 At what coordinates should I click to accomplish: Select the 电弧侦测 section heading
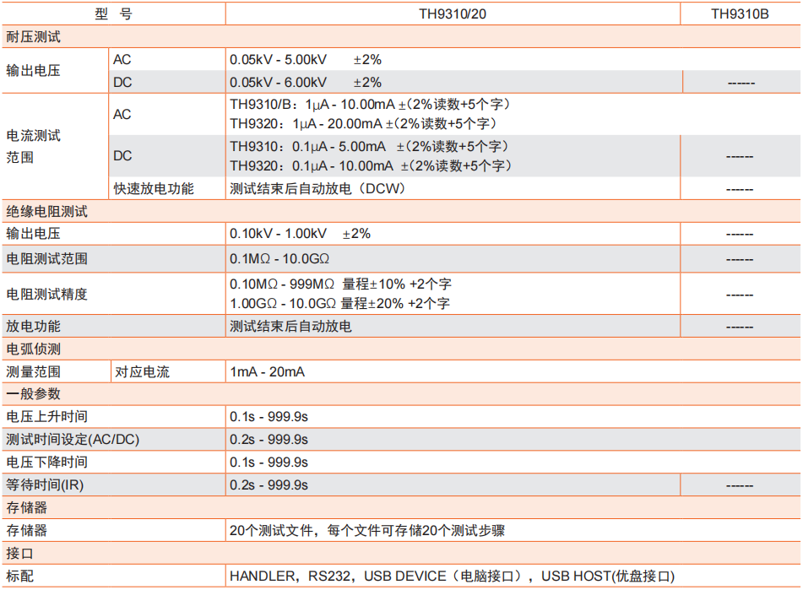point(34,349)
